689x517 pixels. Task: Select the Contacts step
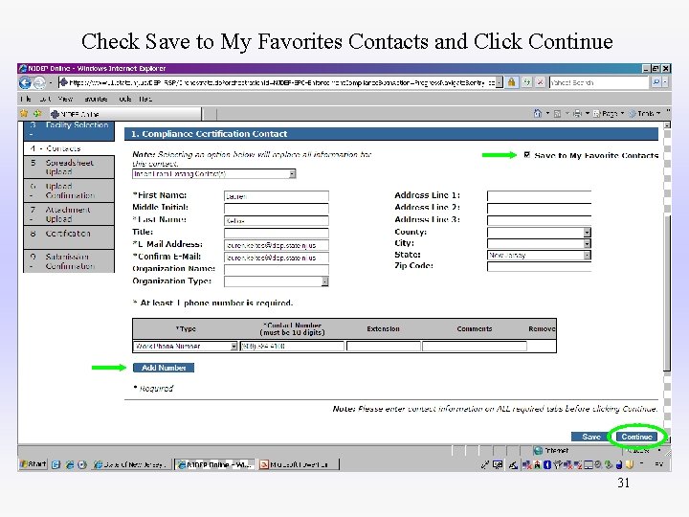click(x=69, y=148)
